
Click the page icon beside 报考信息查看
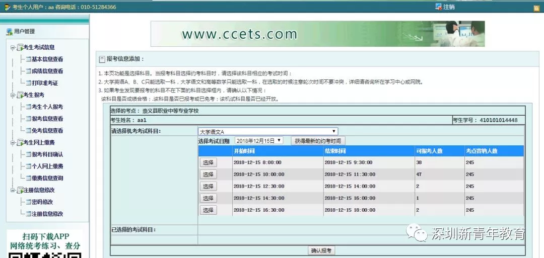click(28, 118)
